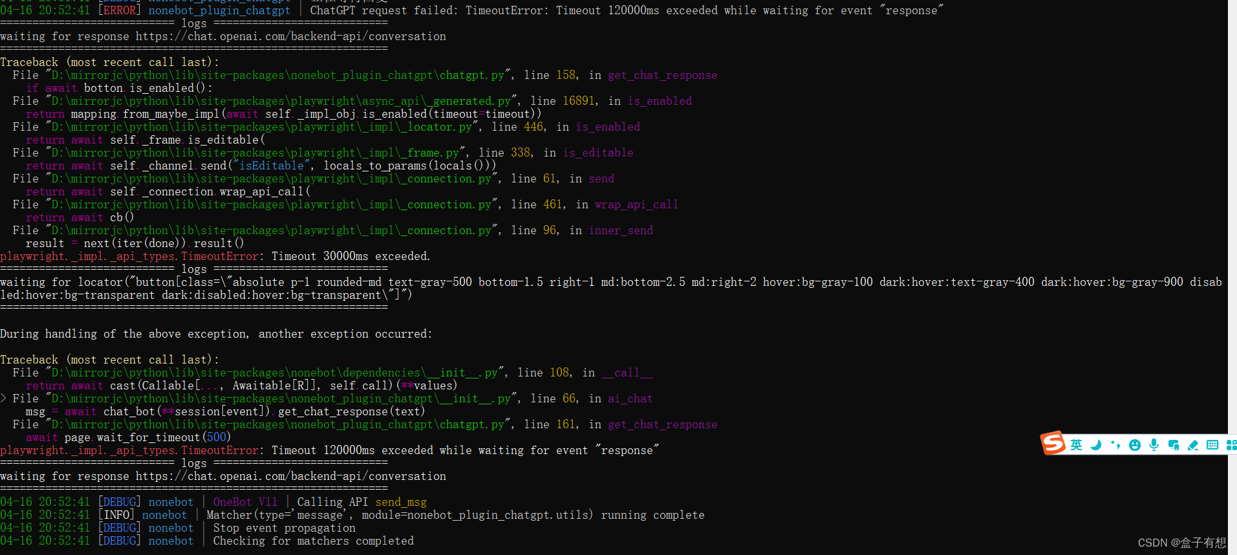Viewport: 1237px width, 555px height.
Task: Click the [ERROR] log level tag
Action: (119, 10)
